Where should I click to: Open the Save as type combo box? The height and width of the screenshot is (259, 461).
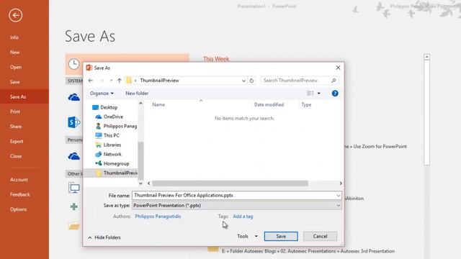point(237,206)
